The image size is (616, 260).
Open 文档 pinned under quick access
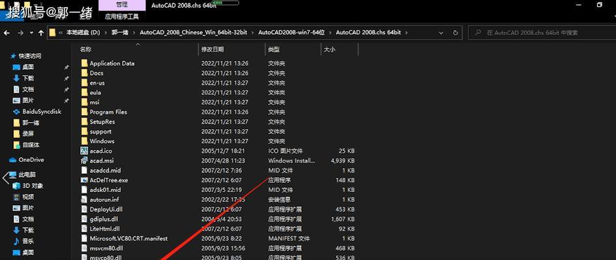28,89
